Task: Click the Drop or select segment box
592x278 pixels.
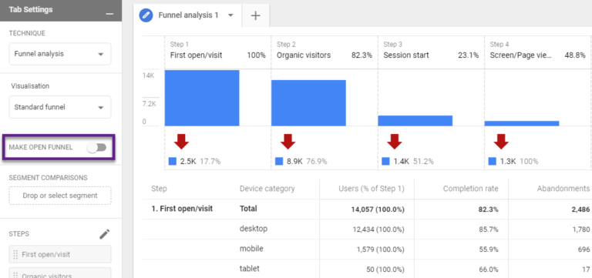Action: click(60, 196)
